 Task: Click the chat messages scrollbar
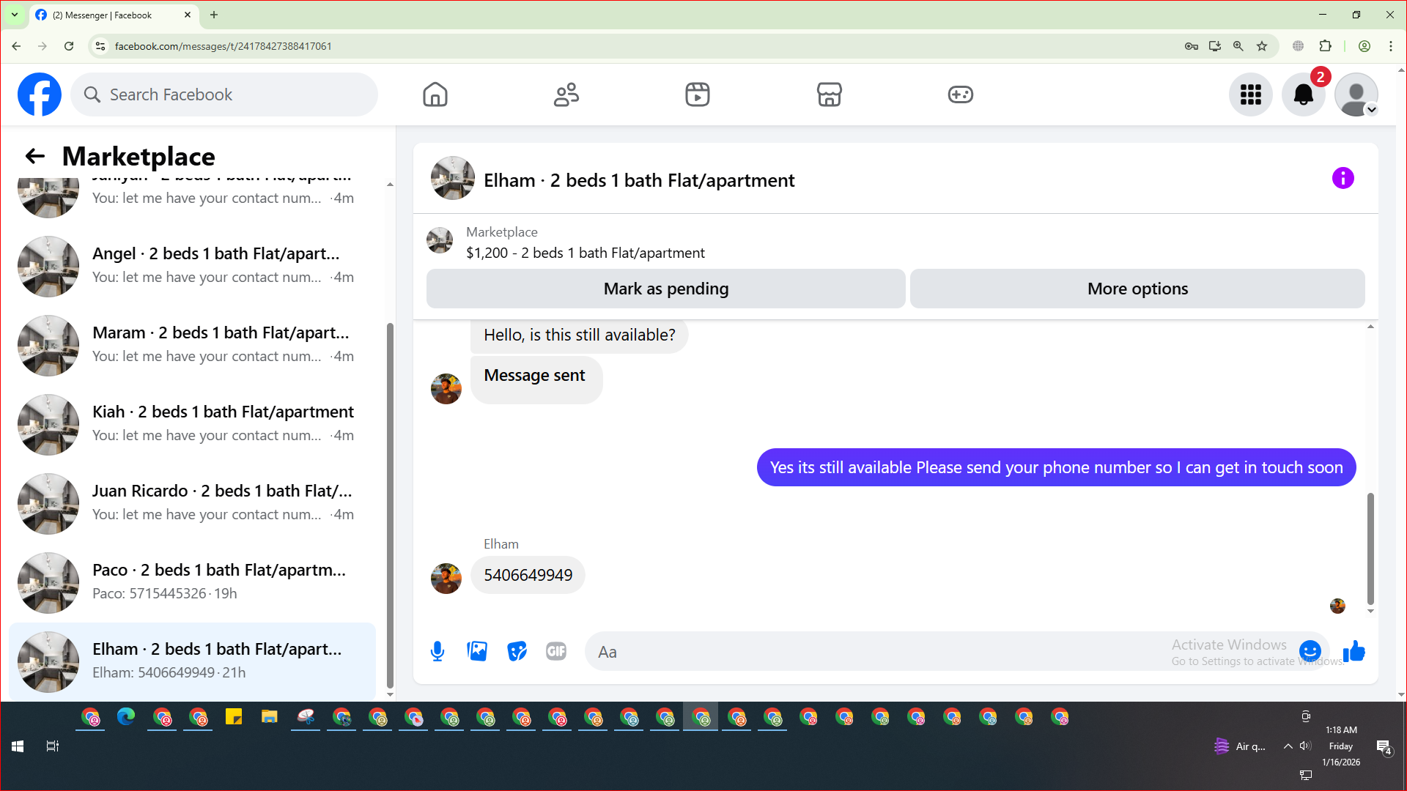click(1370, 549)
